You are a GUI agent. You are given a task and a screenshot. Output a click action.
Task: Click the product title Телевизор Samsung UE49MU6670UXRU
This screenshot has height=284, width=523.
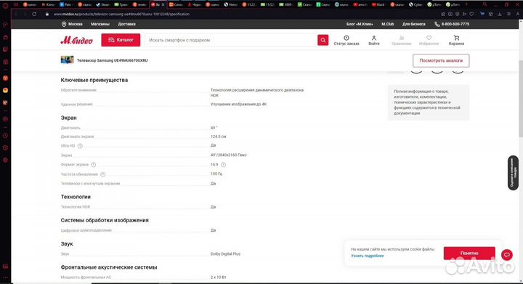coord(112,61)
